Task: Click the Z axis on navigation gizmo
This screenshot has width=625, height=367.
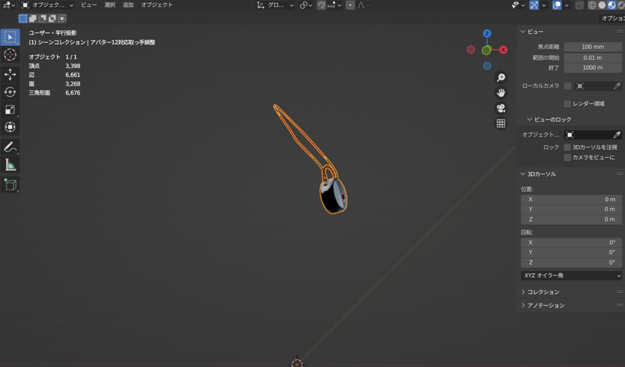Action: (486, 33)
